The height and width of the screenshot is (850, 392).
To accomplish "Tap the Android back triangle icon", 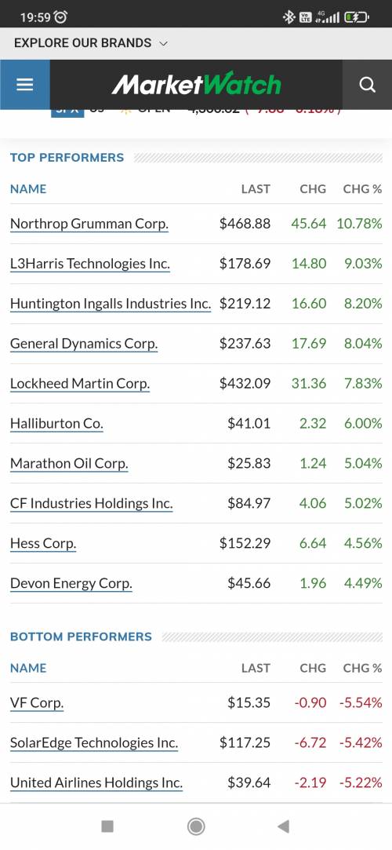I will click(x=283, y=826).
